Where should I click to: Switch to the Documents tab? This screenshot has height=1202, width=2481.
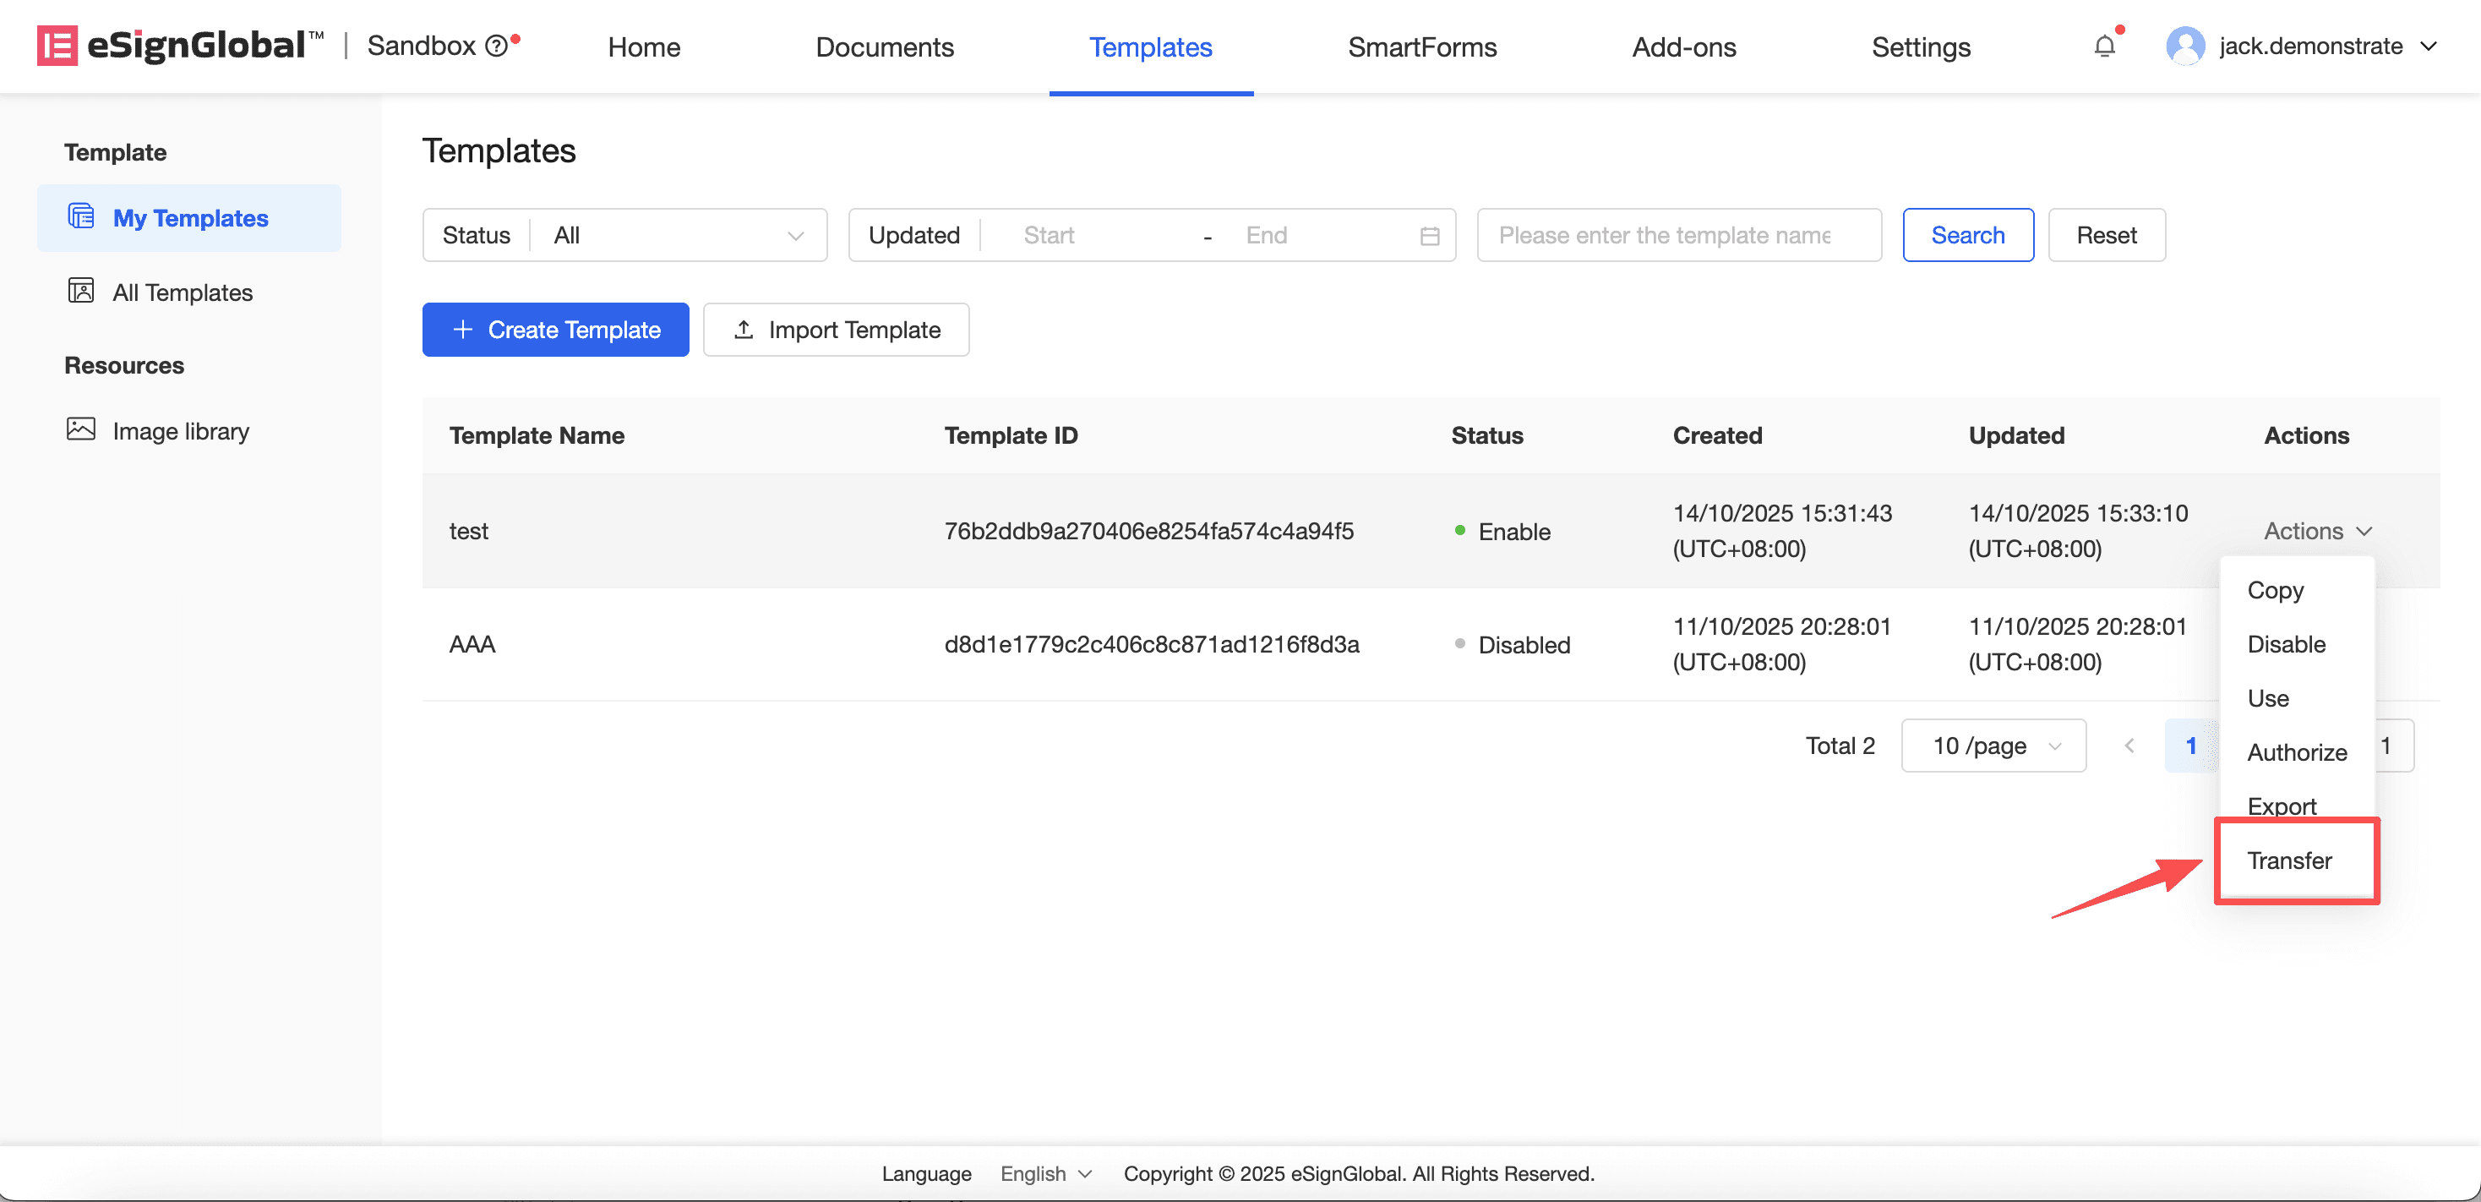tap(884, 46)
